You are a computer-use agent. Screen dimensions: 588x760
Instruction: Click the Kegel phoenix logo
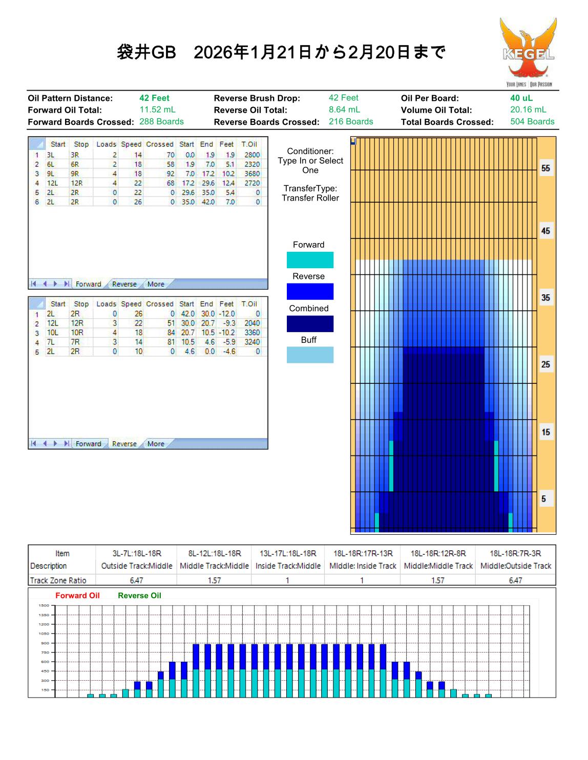click(528, 51)
